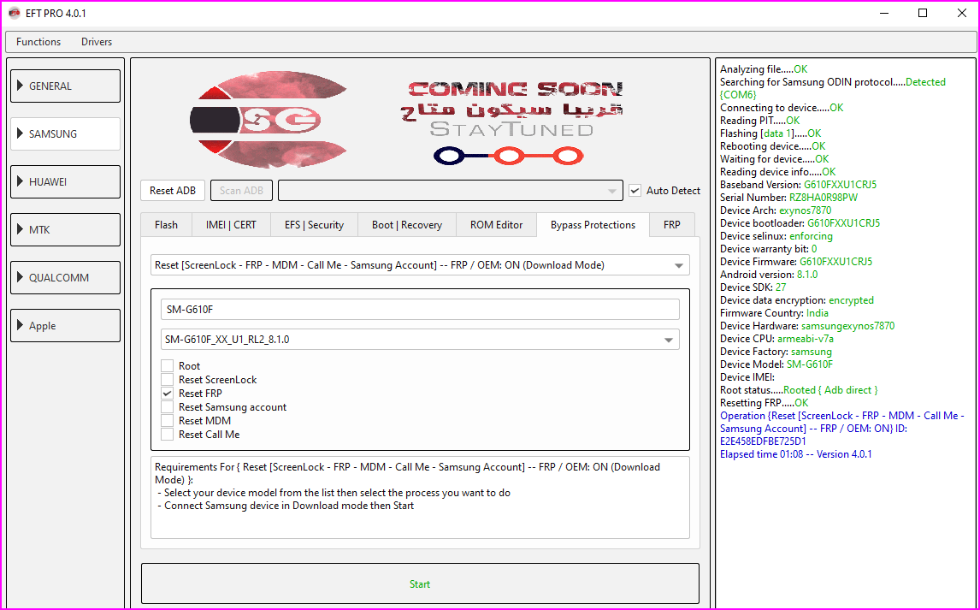Expand the GENERAL section
This screenshot has width=980, height=610.
65,86
